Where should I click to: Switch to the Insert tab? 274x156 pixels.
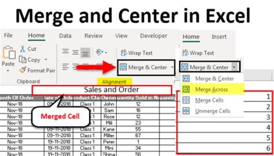219,37
